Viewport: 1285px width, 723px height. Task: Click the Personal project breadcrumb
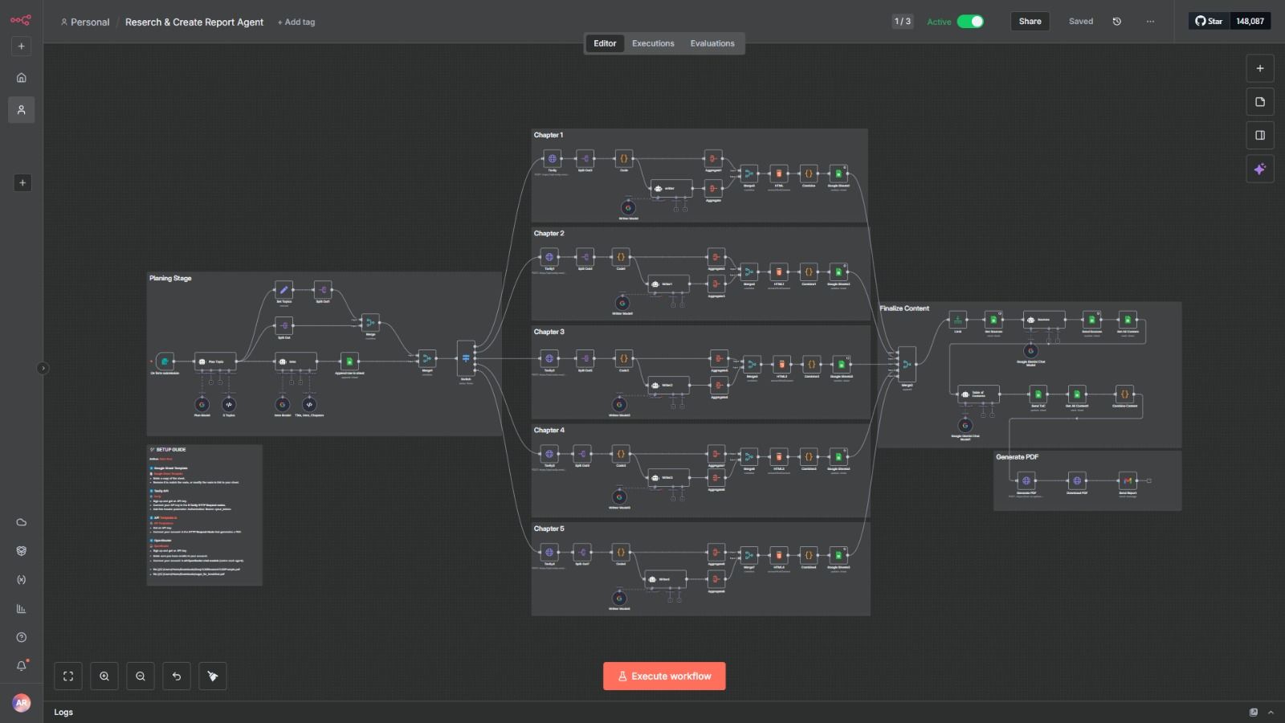pos(85,22)
